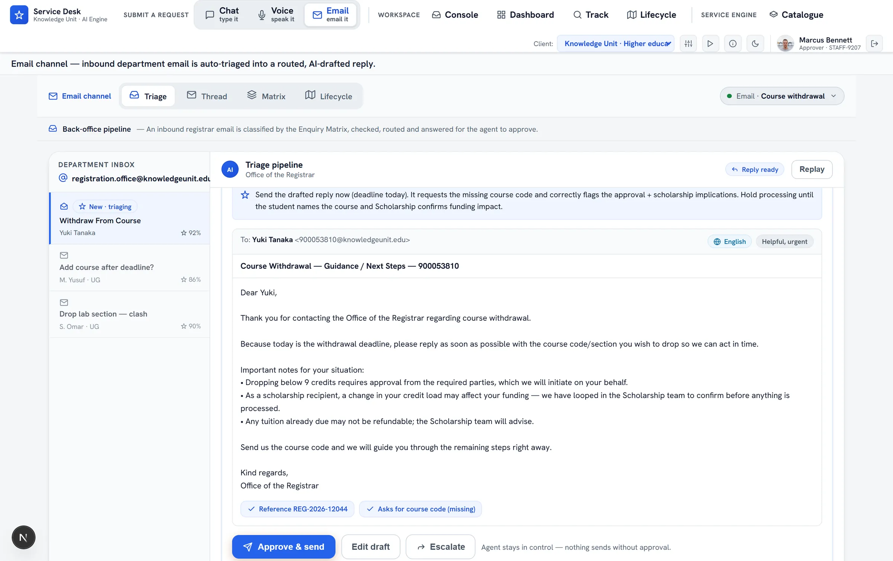Viewport: 893px width, 561px height.
Task: Open Lifecycle in the top navigation
Action: [x=651, y=15]
